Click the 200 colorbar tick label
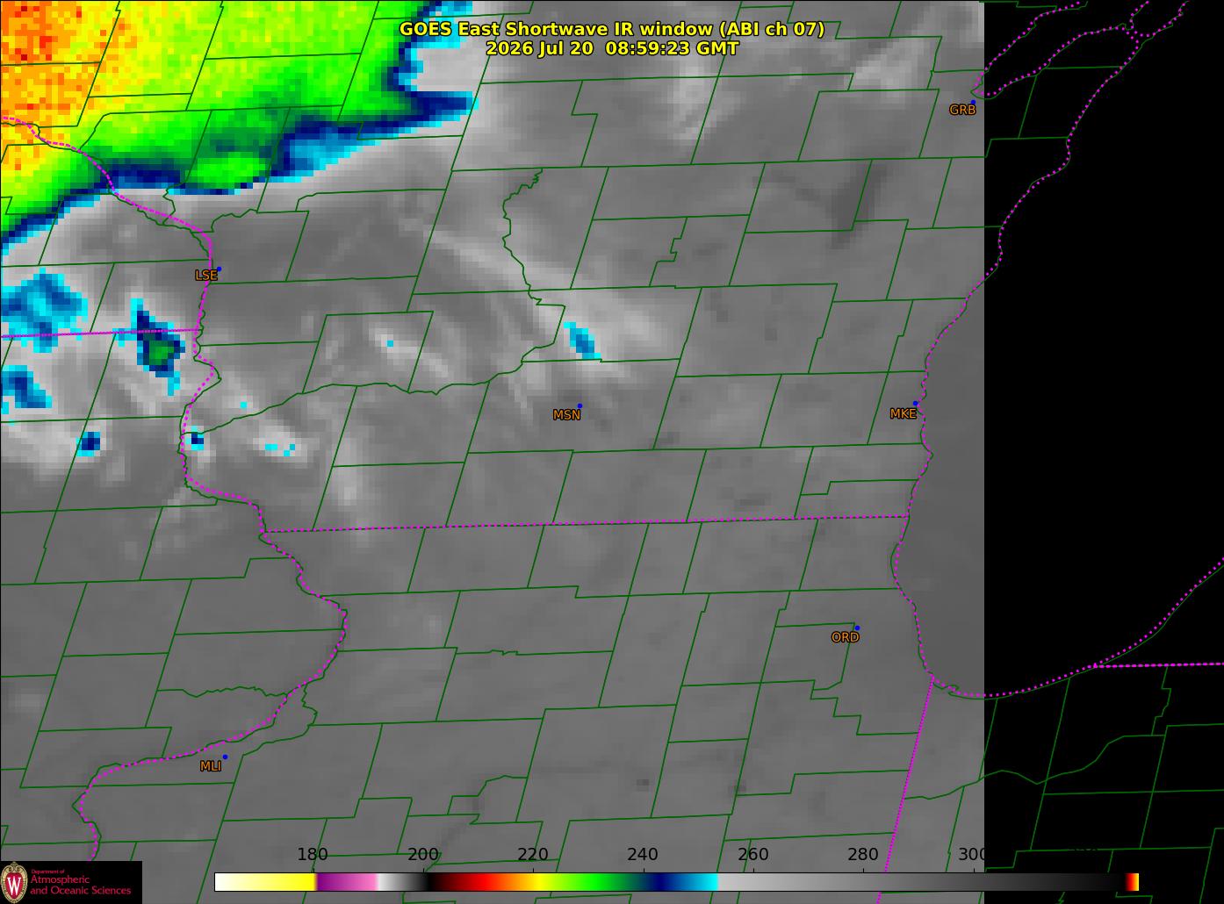Screen dimensions: 1224x904 [423, 854]
